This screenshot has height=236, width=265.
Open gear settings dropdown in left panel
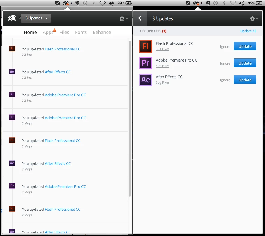pos(123,18)
